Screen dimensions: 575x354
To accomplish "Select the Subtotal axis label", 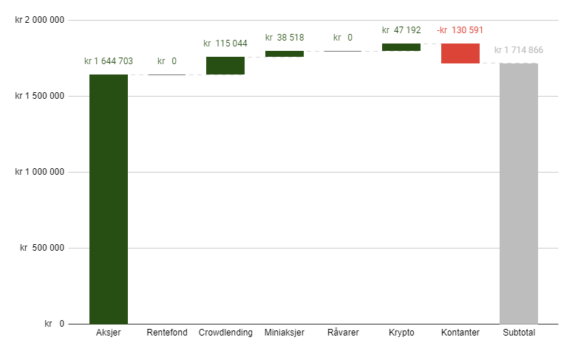I will [x=519, y=333].
